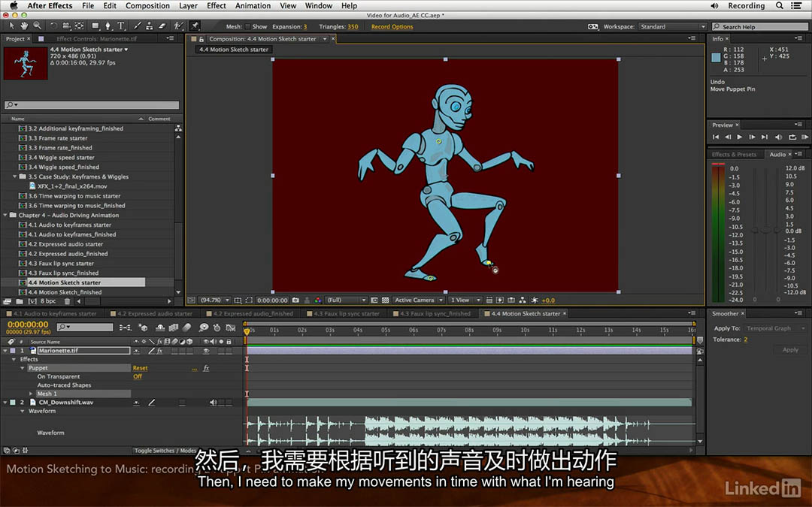The image size is (812, 507).
Task: Toggle transparency grid icon in viewer
Action: point(385,300)
